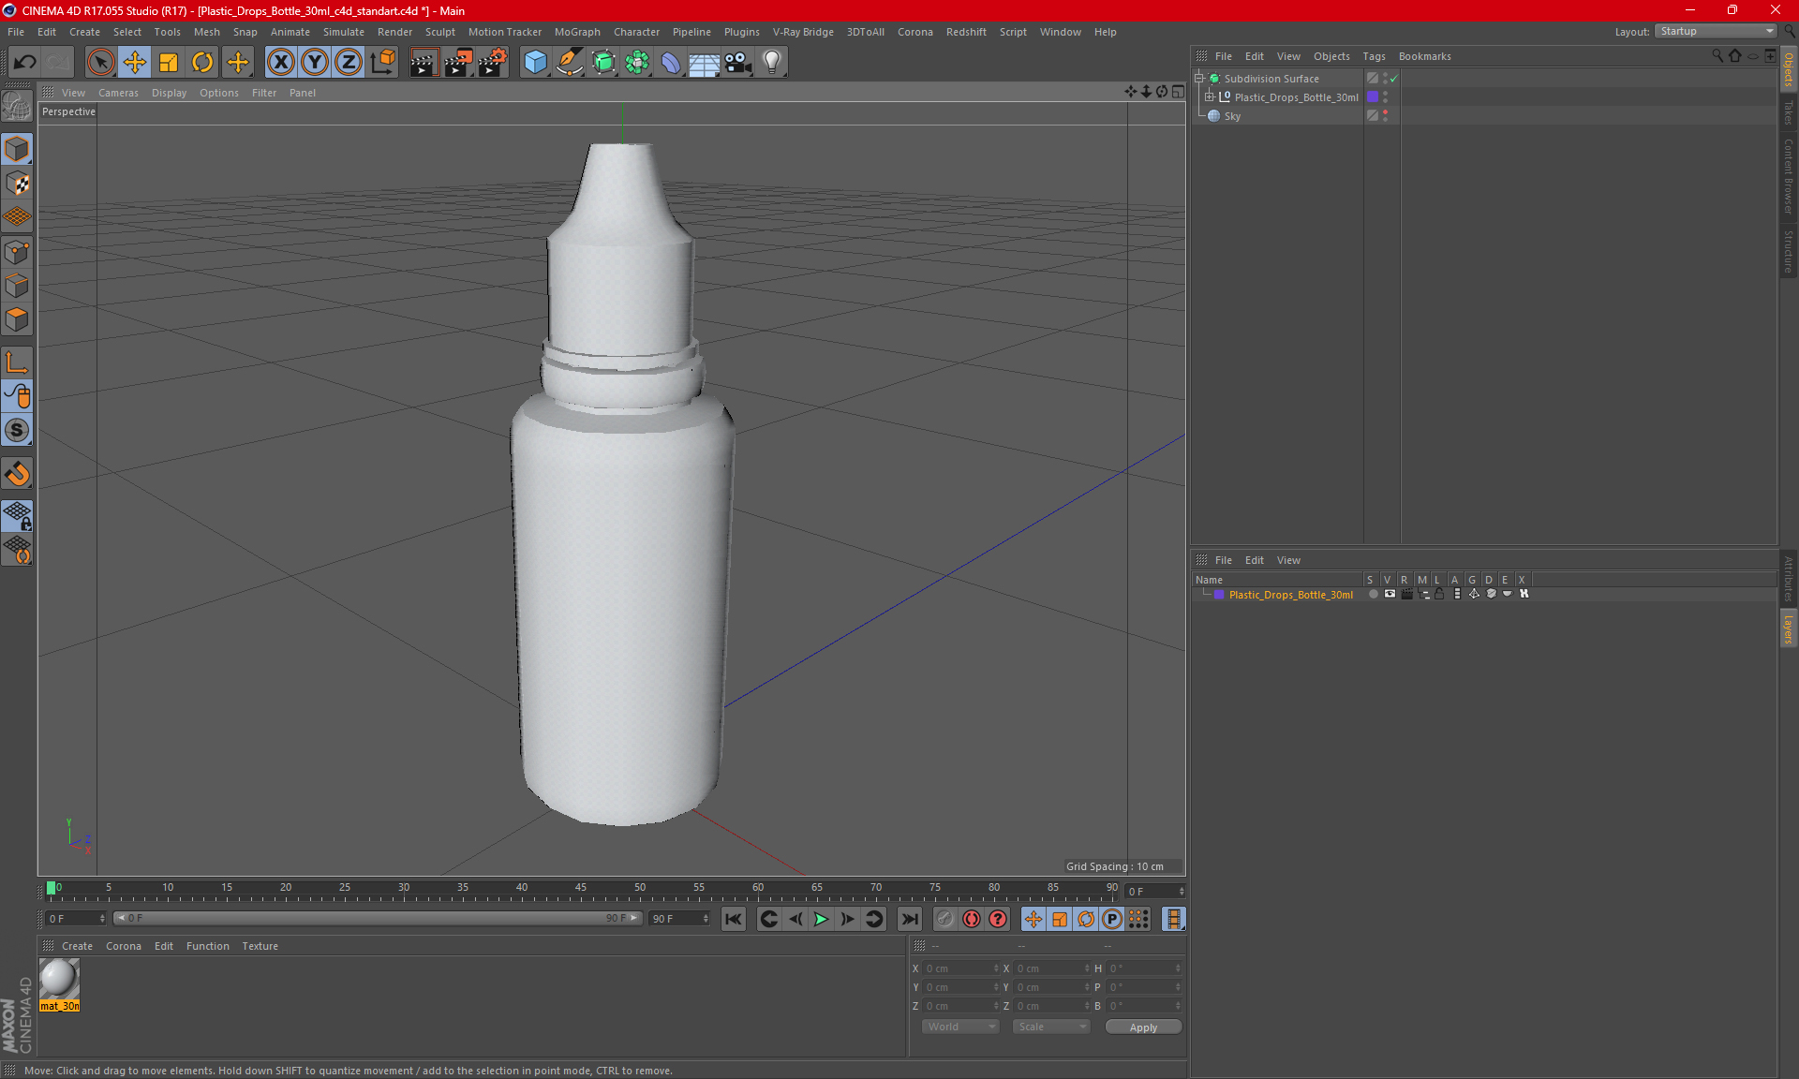Screen dimensions: 1799x1079
Task: Go to end of animation
Action: [909, 919]
